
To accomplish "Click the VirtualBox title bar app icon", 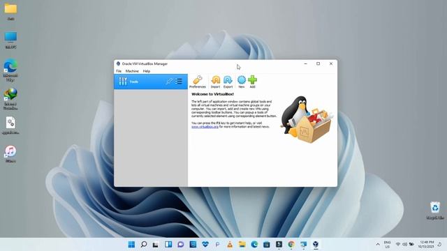I will click(x=118, y=63).
